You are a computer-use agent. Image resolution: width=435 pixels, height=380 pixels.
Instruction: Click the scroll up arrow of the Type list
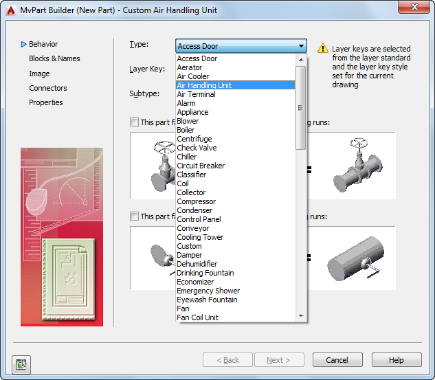click(301, 59)
